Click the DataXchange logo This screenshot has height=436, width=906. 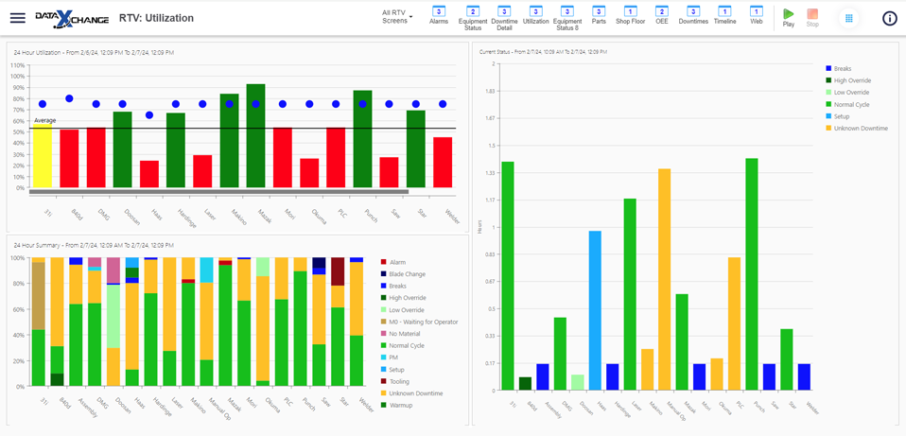coord(71,19)
